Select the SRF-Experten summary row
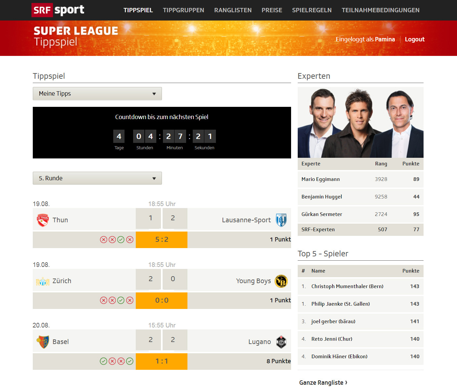Viewport: 457px width, 388px height. (361, 230)
